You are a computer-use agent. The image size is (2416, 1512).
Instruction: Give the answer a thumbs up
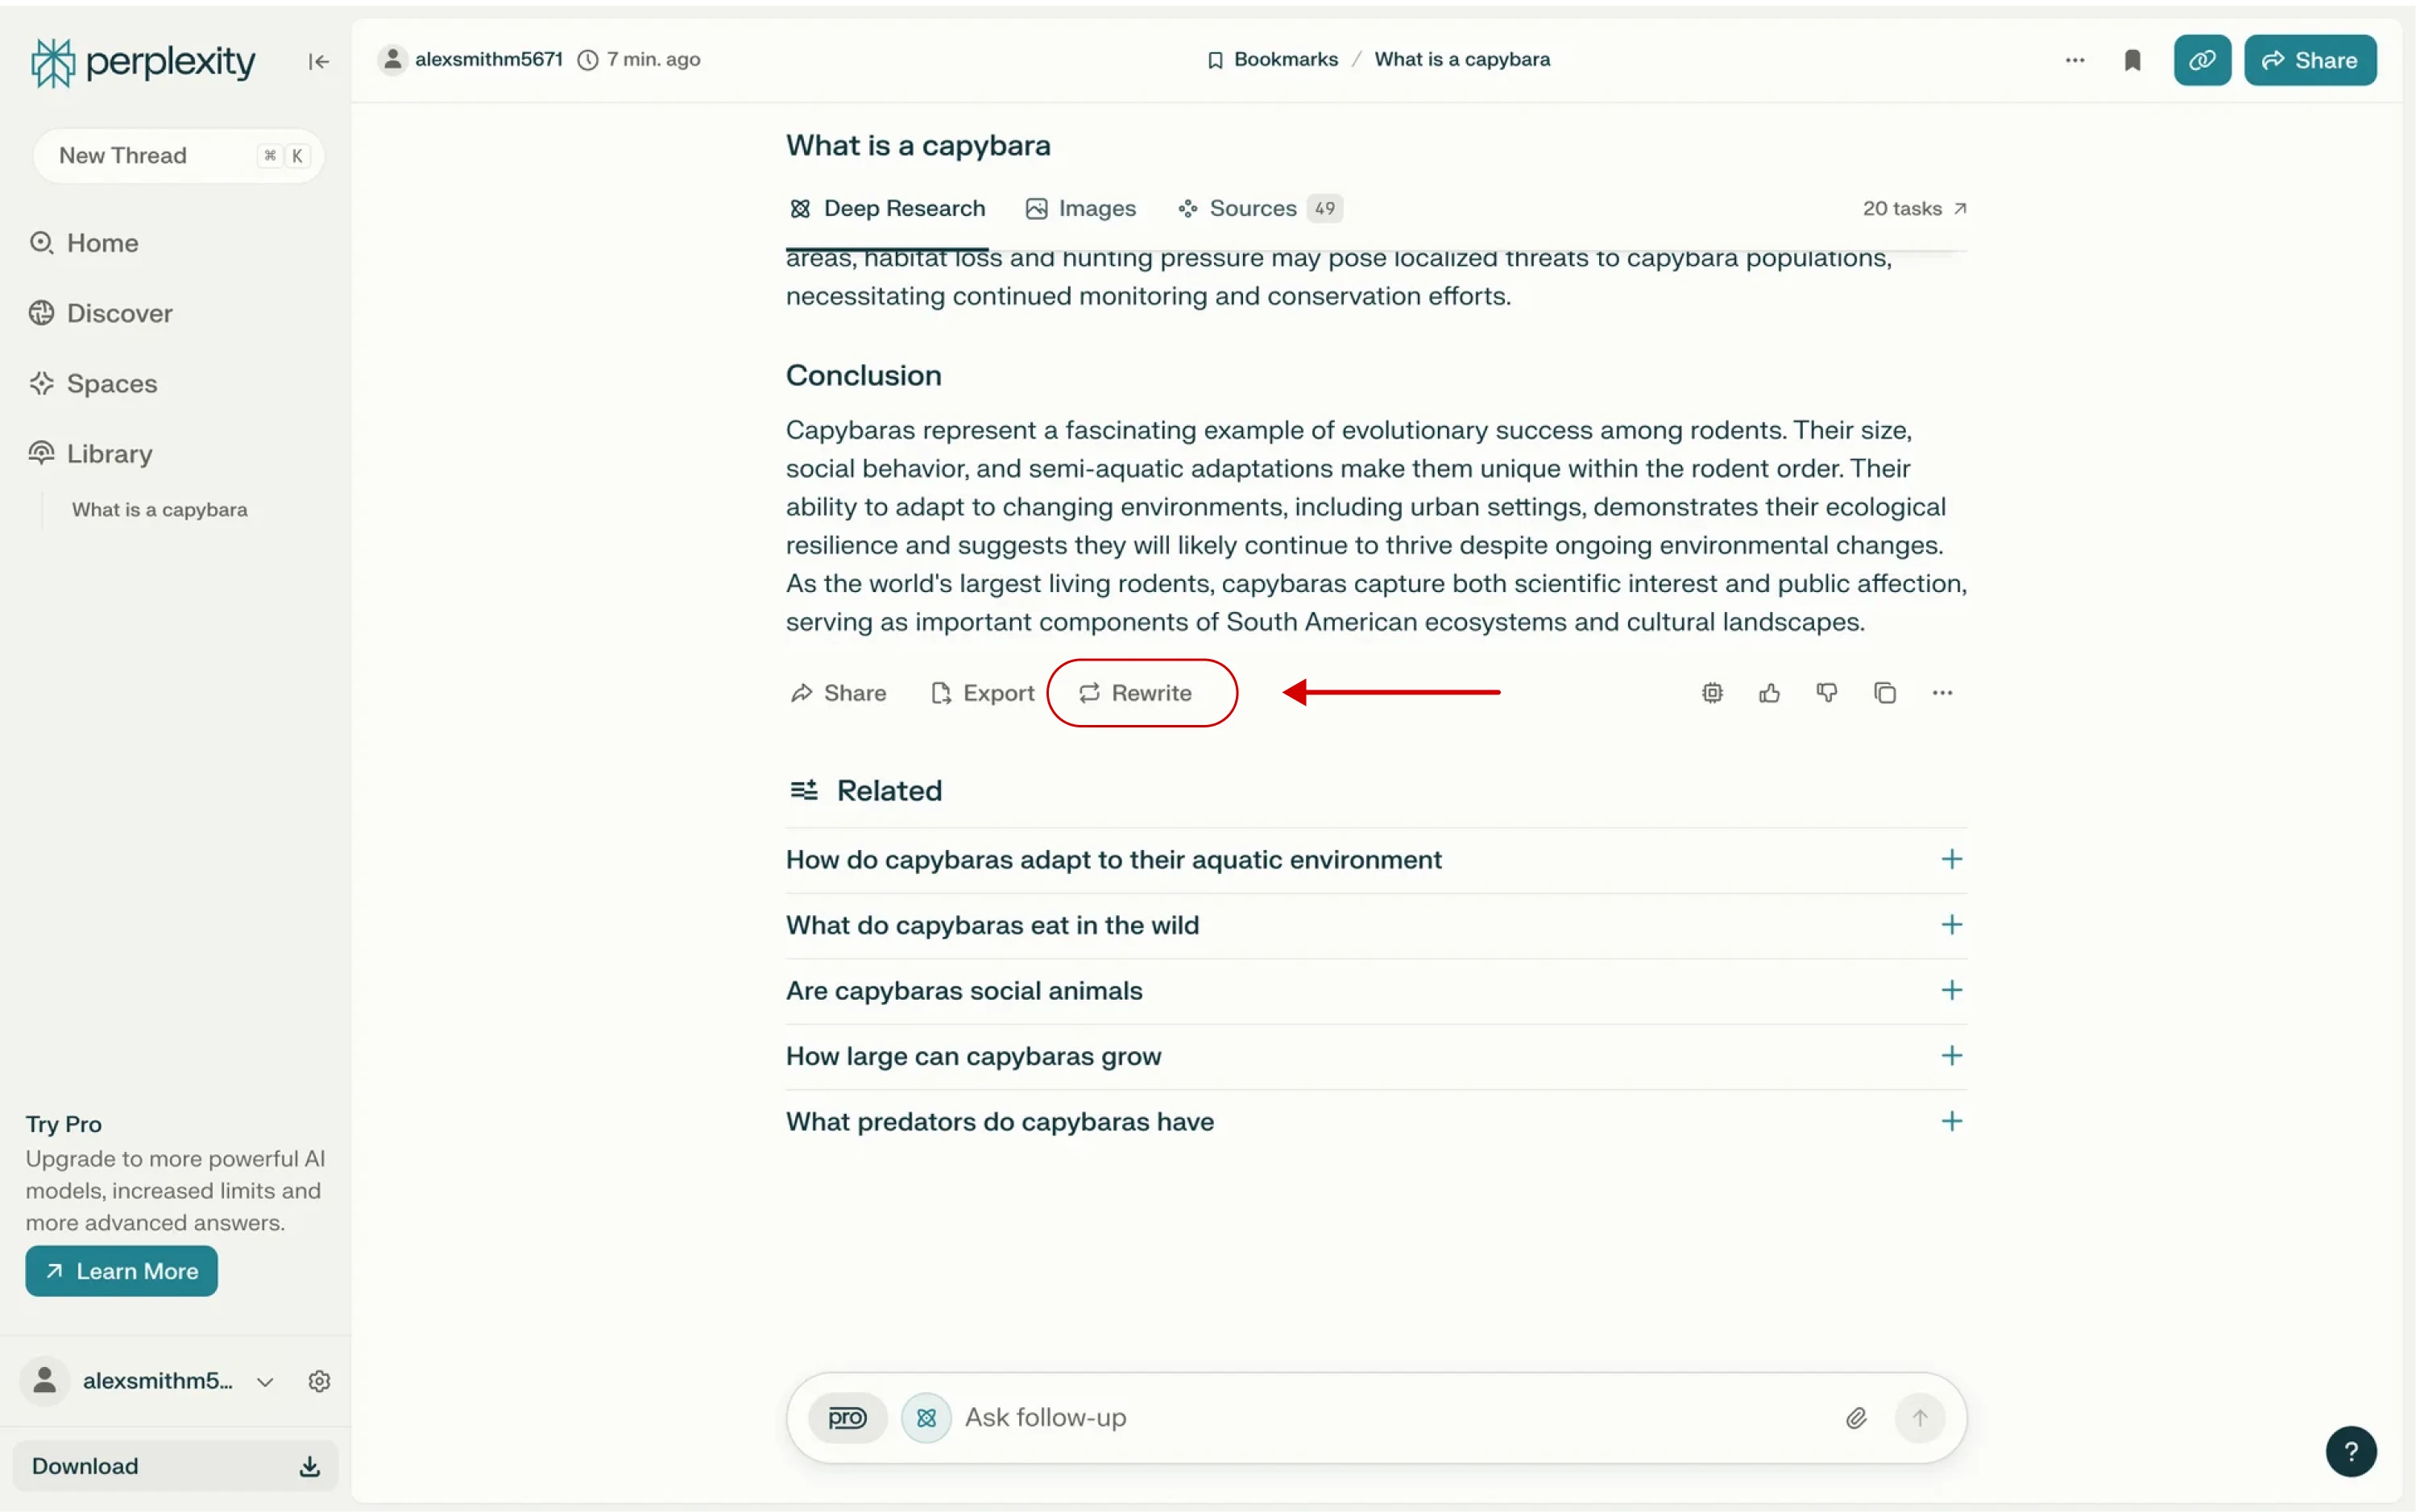pos(1768,692)
